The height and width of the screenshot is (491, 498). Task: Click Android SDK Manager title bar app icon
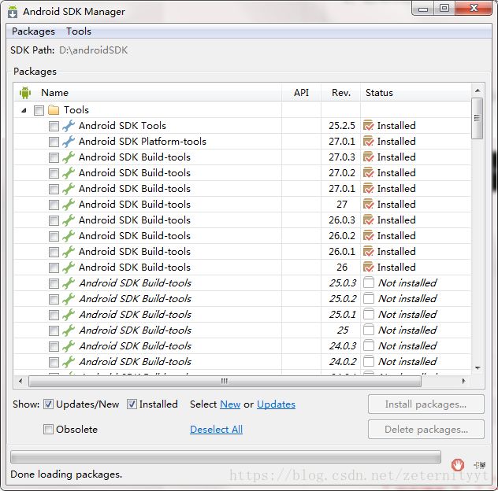coord(13,12)
